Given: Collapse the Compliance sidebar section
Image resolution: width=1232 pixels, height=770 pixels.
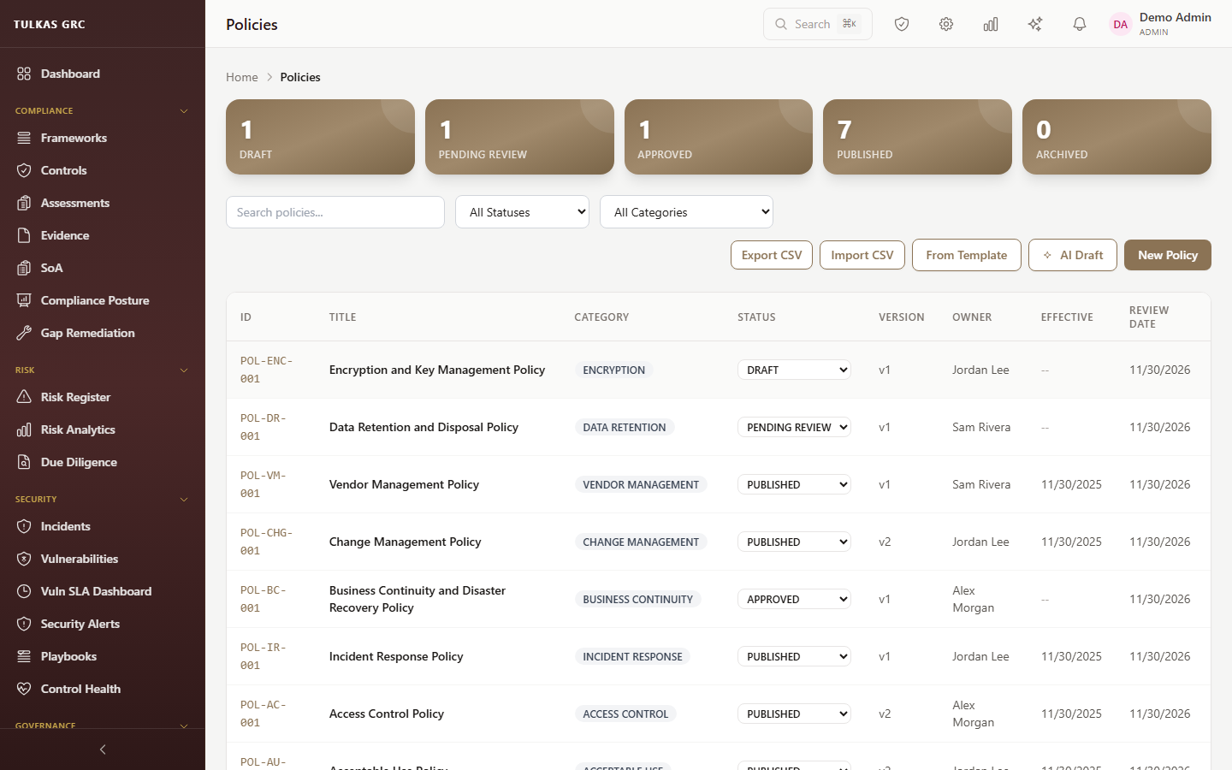Looking at the screenshot, I should pyautogui.click(x=184, y=111).
